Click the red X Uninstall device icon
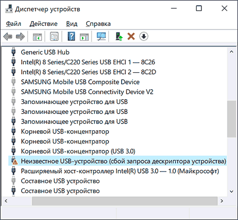Image resolution: width=238 pixels, height=220 pixels. [x=131, y=36]
